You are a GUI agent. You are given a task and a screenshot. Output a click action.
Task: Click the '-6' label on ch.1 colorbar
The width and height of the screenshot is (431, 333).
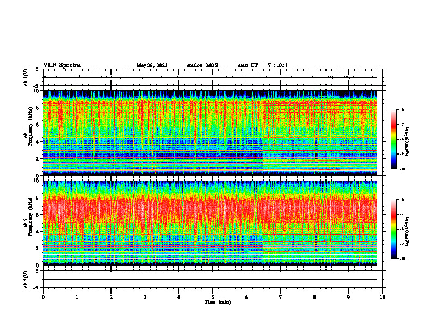(x=402, y=109)
